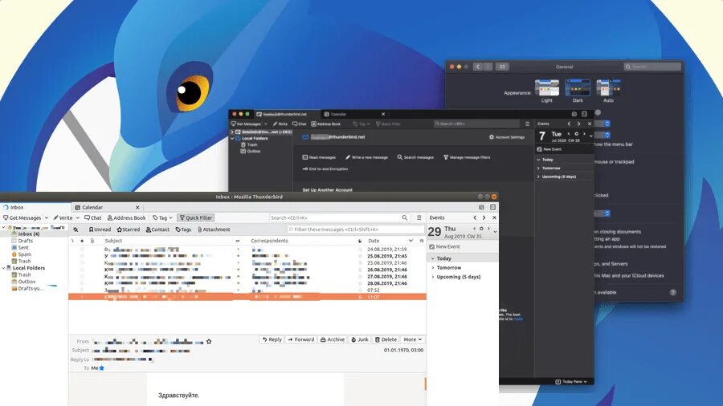The height and width of the screenshot is (406, 723).
Task: Click Write button in light Thunderbird window
Action: tap(63, 217)
